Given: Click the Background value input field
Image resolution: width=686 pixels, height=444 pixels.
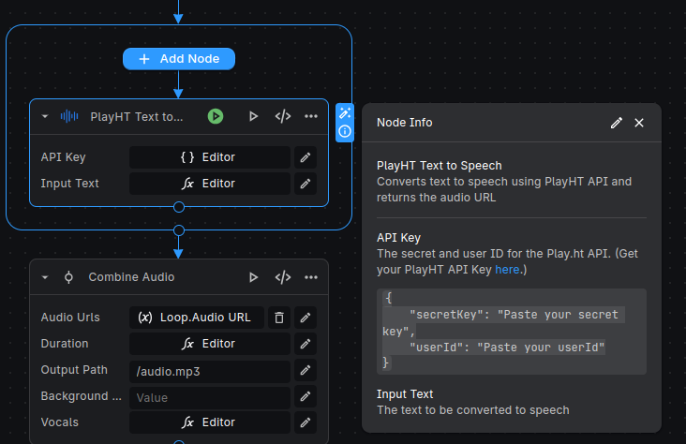Looking at the screenshot, I should tap(209, 397).
